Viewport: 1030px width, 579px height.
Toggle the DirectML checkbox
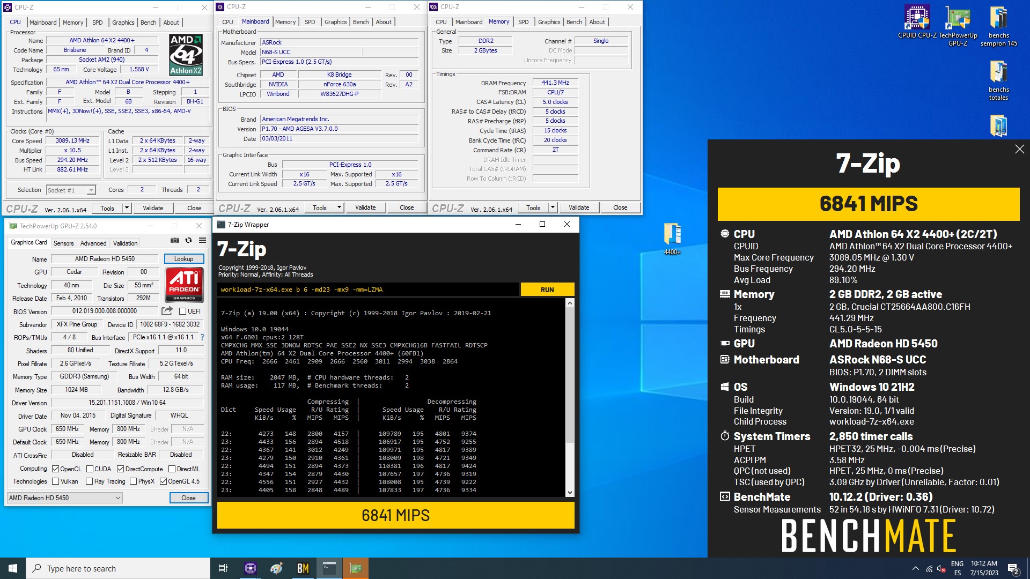[172, 469]
